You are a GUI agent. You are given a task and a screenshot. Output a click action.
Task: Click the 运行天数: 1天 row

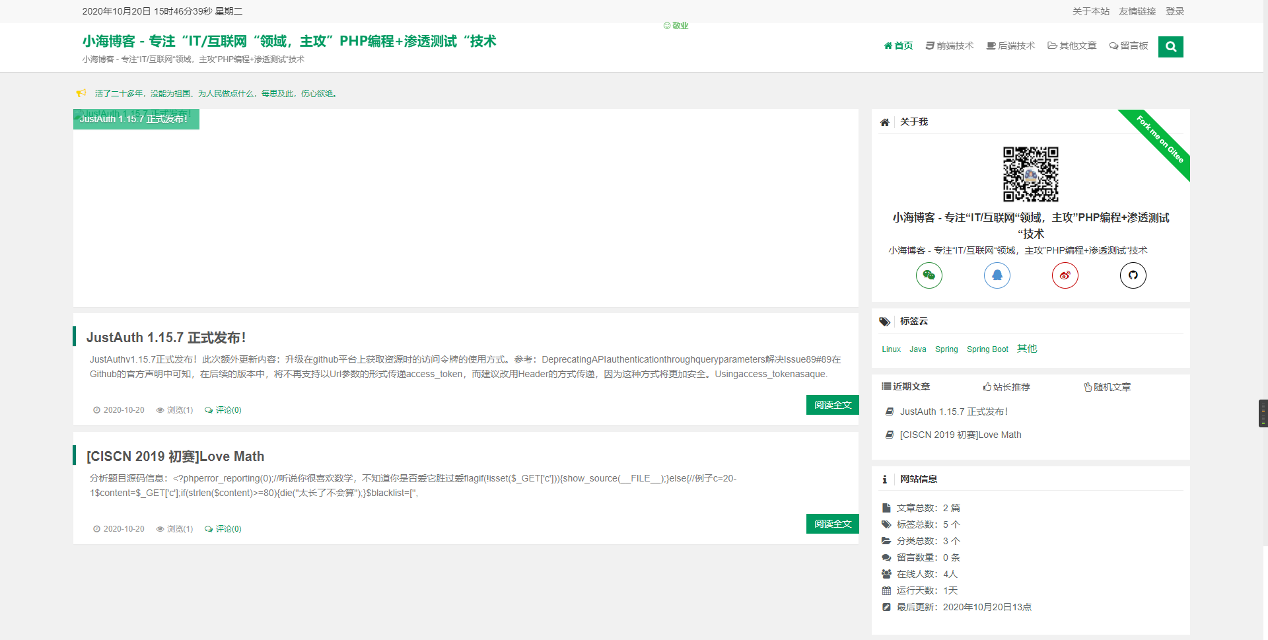(x=920, y=590)
